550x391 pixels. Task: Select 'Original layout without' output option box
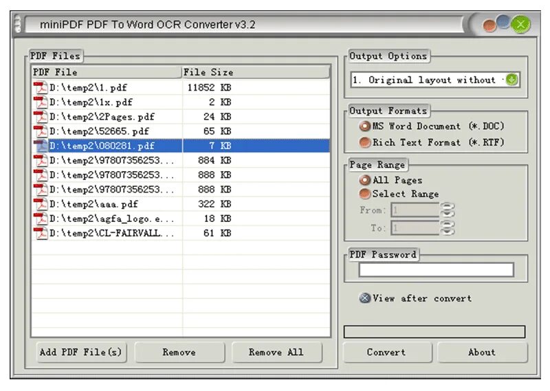[x=435, y=80]
